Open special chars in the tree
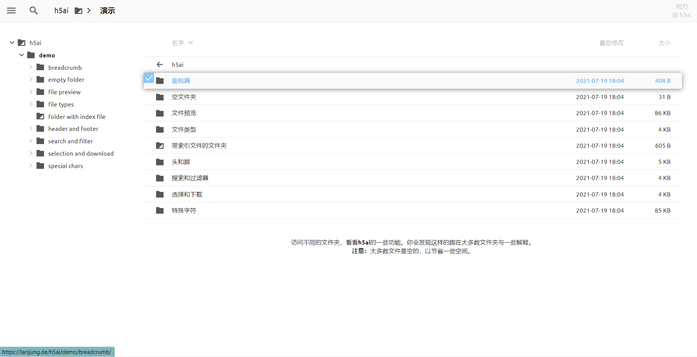This screenshot has height=357, width=697. click(66, 166)
